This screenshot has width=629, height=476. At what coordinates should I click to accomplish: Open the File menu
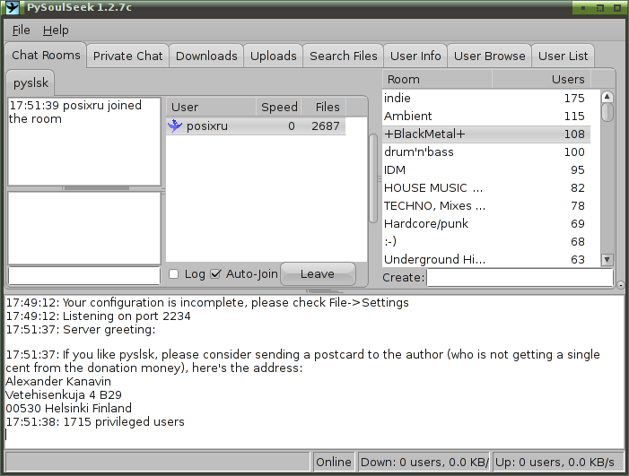click(x=21, y=30)
